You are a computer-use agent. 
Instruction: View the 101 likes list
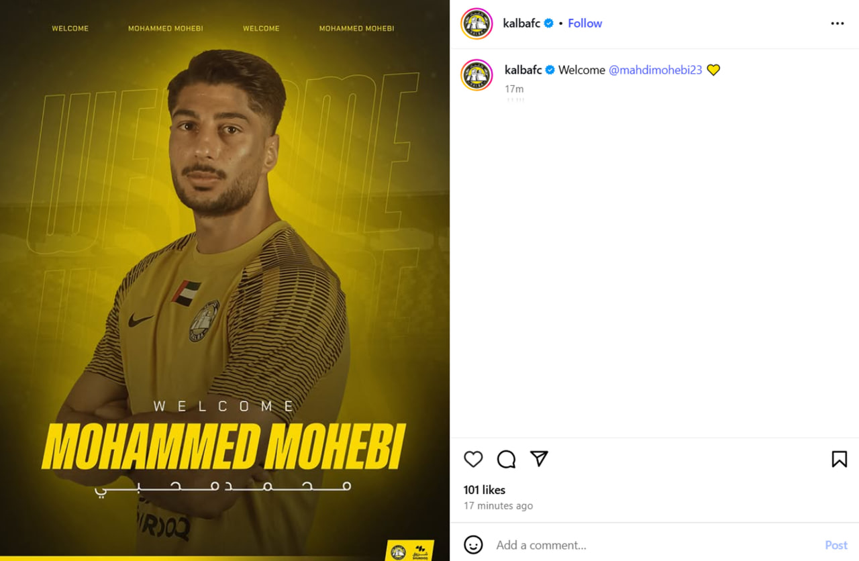pyautogui.click(x=485, y=490)
